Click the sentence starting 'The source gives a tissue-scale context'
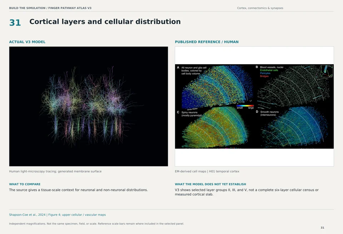343x234 pixels. coord(79,190)
